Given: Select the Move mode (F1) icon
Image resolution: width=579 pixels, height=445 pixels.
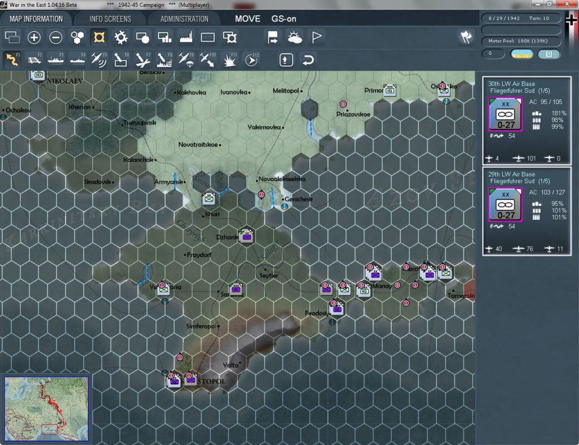Looking at the screenshot, I should (x=12, y=59).
